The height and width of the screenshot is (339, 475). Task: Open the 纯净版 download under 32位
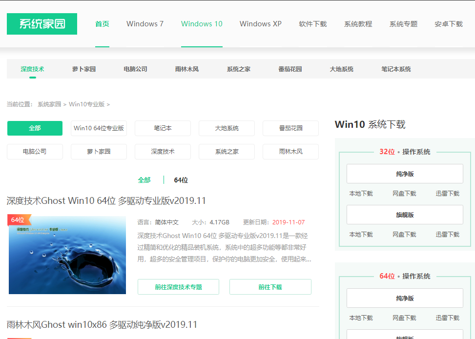coord(404,173)
